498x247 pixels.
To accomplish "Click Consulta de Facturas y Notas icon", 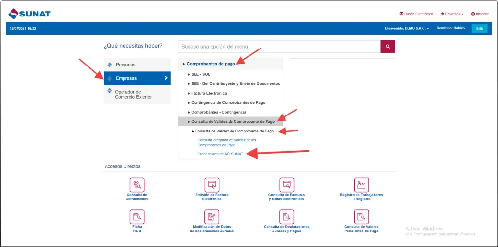I will click(287, 184).
